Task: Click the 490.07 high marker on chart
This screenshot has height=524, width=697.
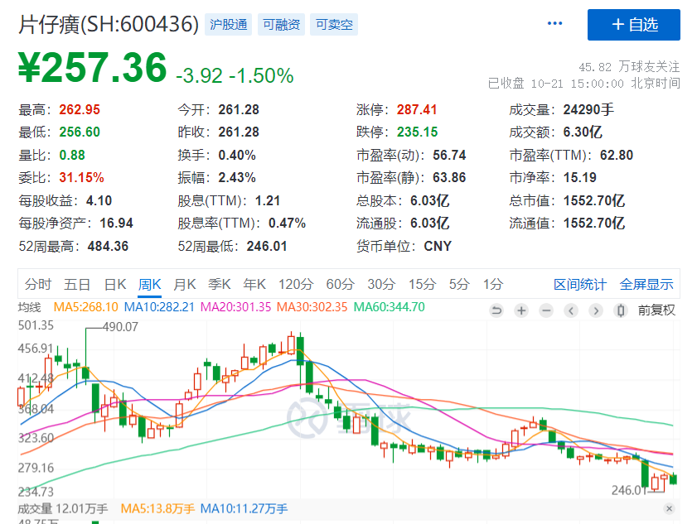Action: pos(120,327)
